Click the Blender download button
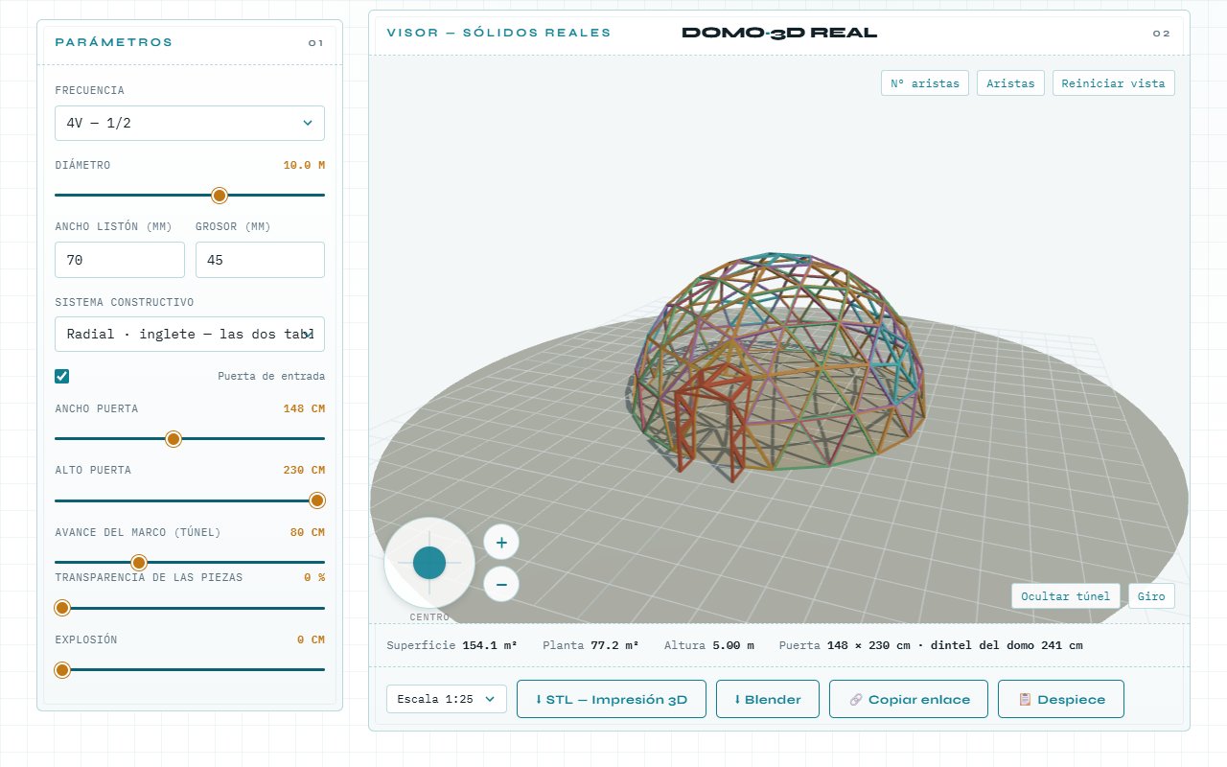This screenshot has height=767, width=1227. pyautogui.click(x=767, y=699)
